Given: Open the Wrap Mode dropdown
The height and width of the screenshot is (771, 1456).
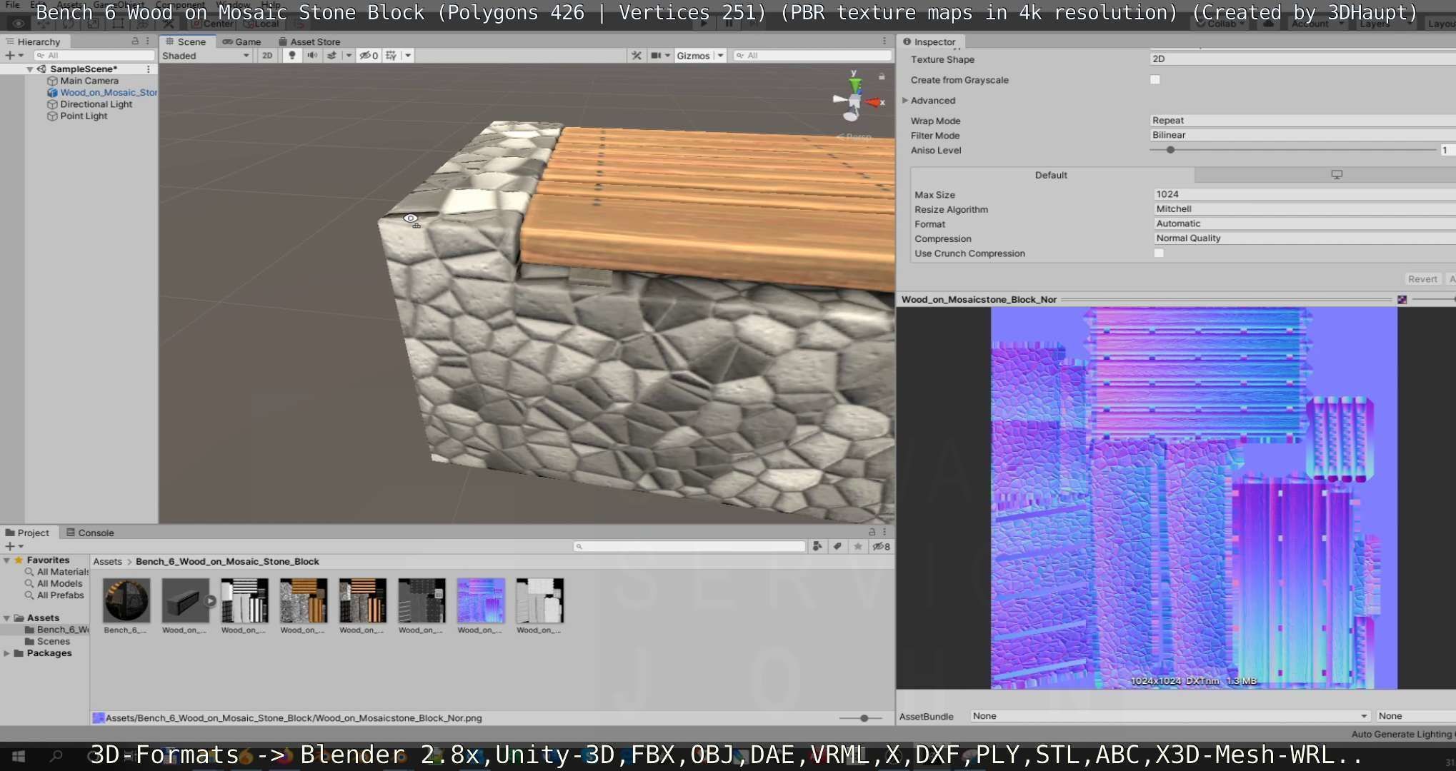Looking at the screenshot, I should (1302, 120).
